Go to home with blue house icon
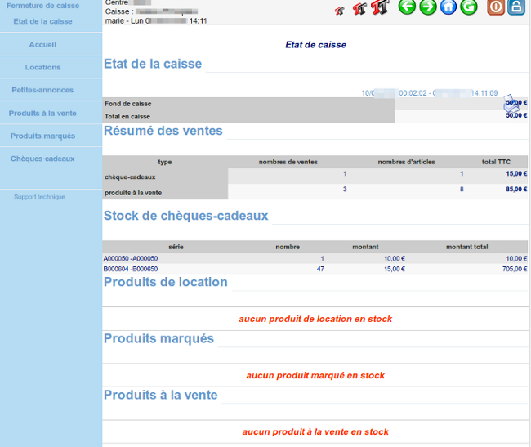This screenshot has height=447, width=531. [448, 7]
